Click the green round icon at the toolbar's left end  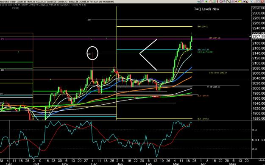click(198, 2)
